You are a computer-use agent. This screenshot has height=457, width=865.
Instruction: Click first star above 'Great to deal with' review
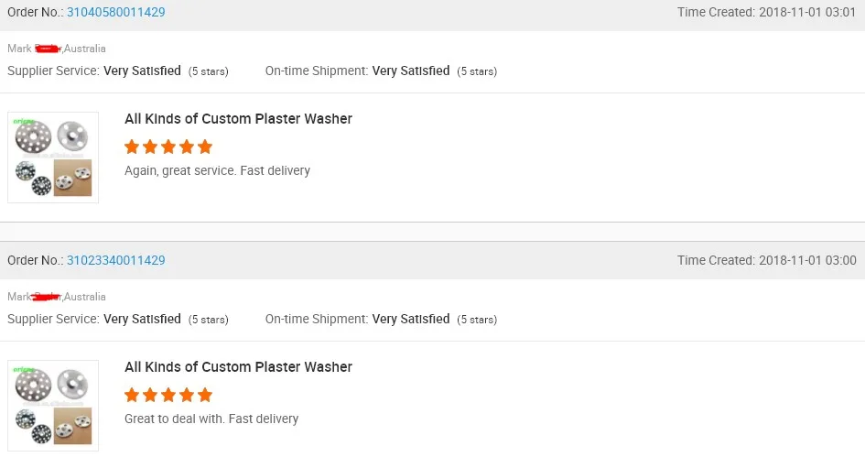click(132, 395)
